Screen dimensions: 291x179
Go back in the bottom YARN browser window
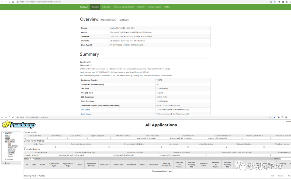2,117
